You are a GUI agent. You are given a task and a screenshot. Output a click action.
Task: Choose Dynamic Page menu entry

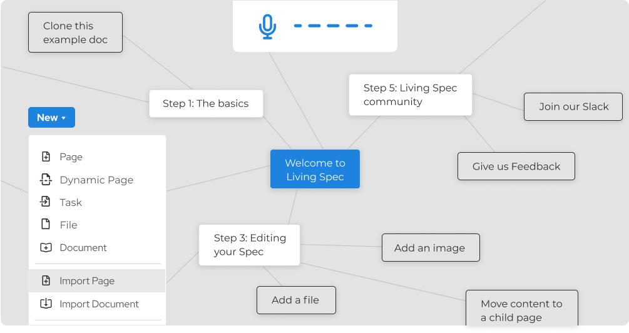pyautogui.click(x=96, y=180)
